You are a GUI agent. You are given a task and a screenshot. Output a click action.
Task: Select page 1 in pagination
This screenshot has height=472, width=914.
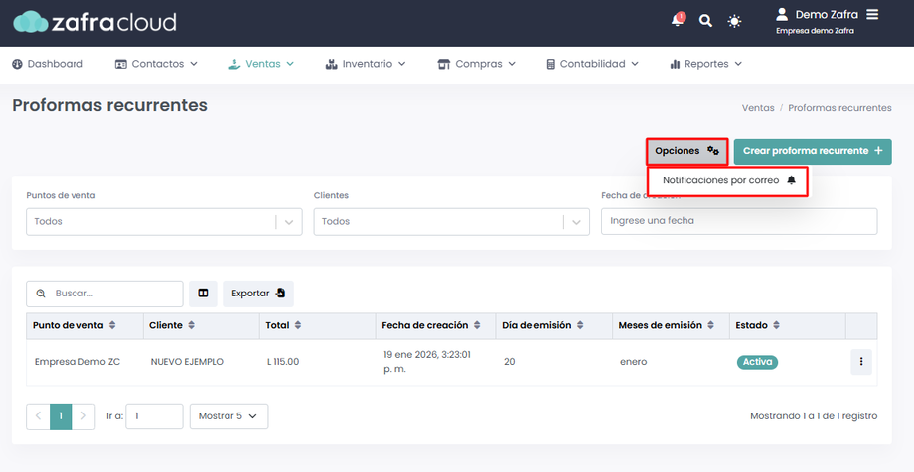tap(61, 416)
